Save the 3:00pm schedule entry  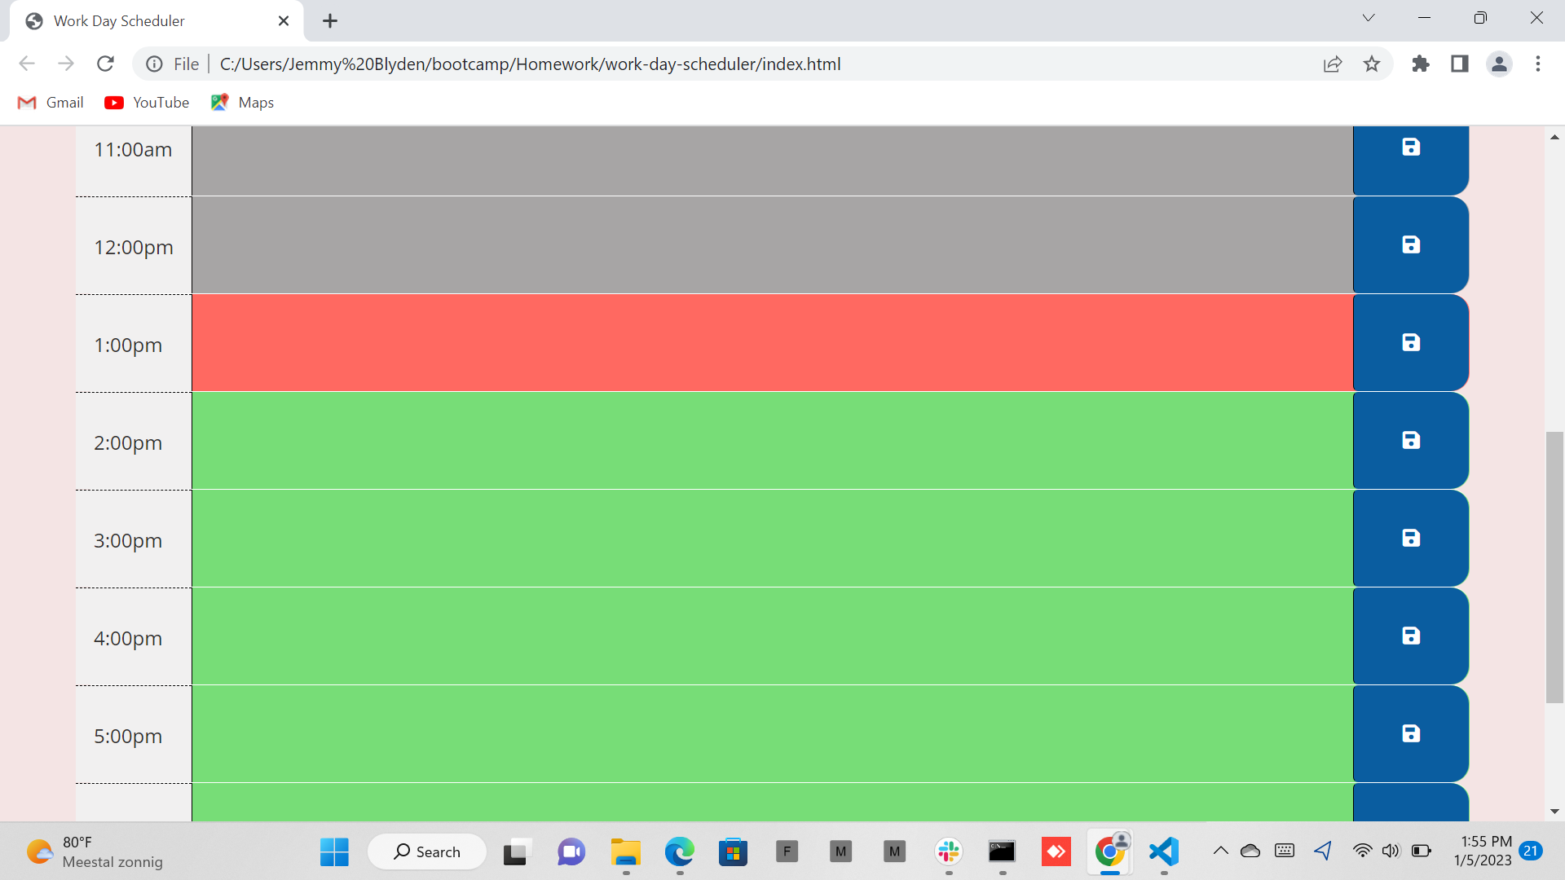pyautogui.click(x=1410, y=538)
